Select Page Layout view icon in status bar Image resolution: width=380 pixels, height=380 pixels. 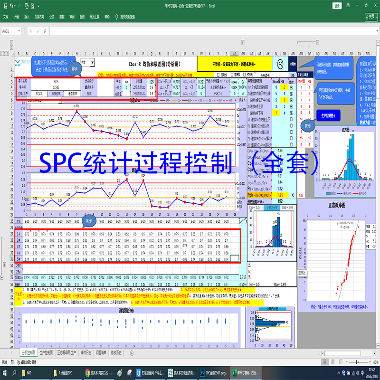coord(333,362)
